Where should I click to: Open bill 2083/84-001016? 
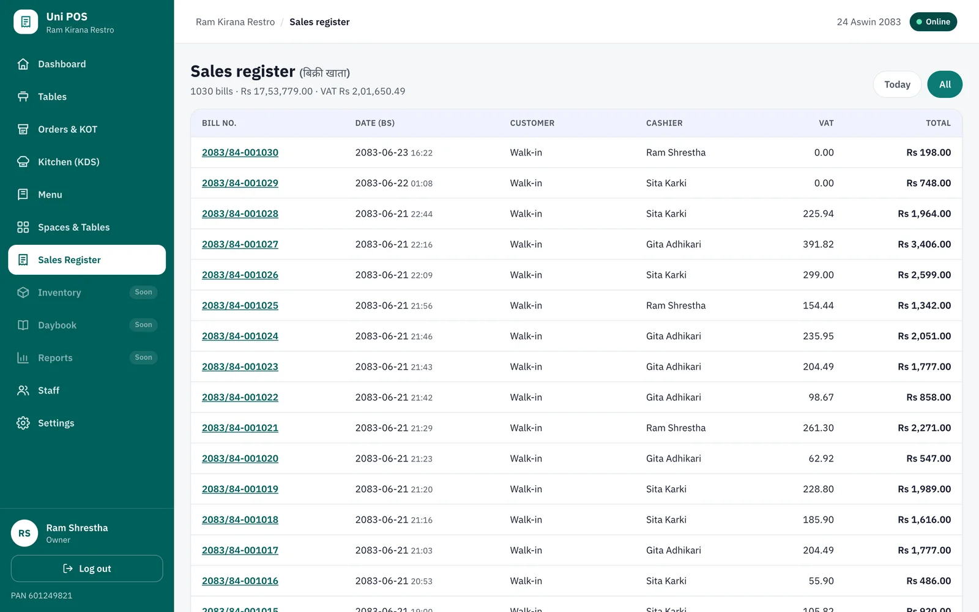tap(240, 581)
